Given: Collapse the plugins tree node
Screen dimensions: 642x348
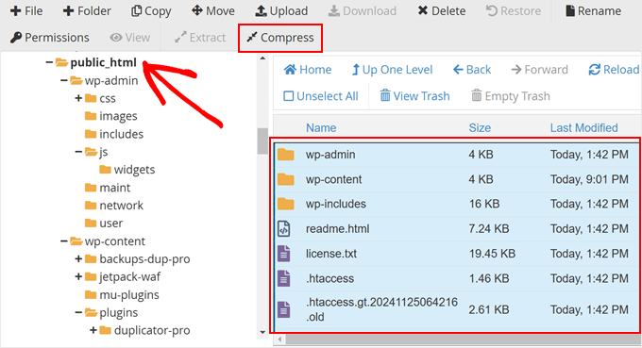Looking at the screenshot, I should pyautogui.click(x=78, y=312).
